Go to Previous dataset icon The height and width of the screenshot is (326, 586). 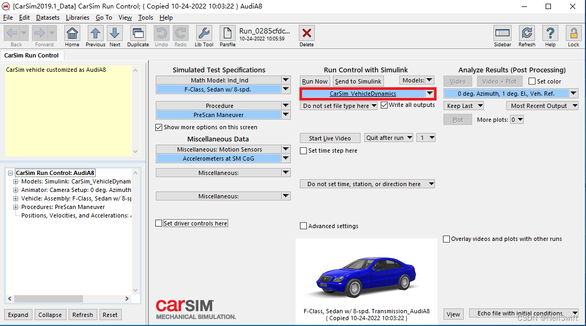coord(95,34)
